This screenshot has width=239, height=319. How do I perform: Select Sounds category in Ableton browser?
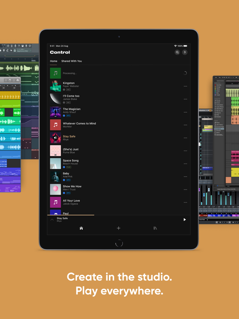tap(218, 101)
